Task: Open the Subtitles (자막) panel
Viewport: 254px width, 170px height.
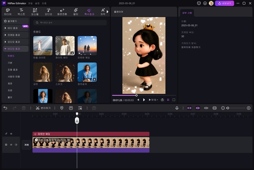Action: (x=103, y=12)
